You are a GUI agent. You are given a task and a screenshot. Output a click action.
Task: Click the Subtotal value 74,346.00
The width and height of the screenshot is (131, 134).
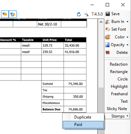[x=75, y=84]
